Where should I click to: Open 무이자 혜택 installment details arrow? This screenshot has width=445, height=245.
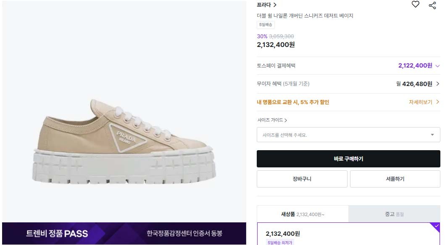point(437,84)
